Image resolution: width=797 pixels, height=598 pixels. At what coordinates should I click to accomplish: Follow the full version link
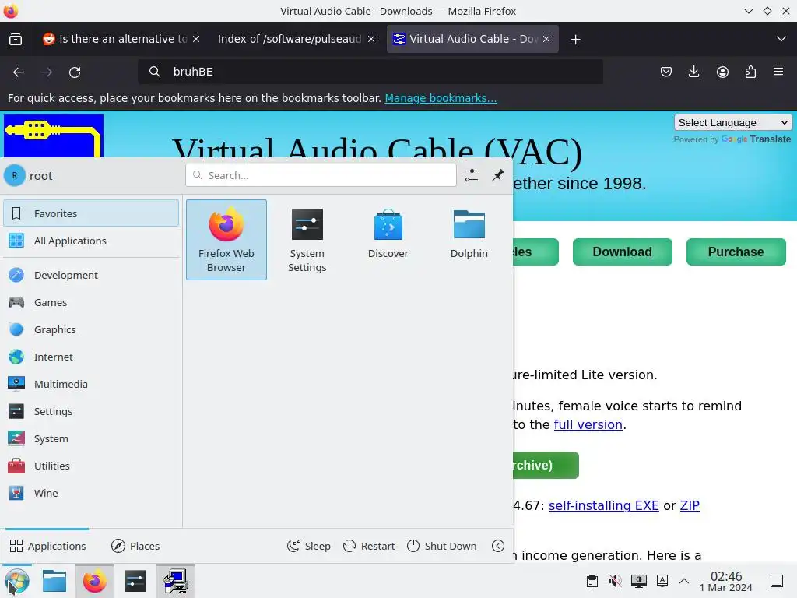pos(588,424)
